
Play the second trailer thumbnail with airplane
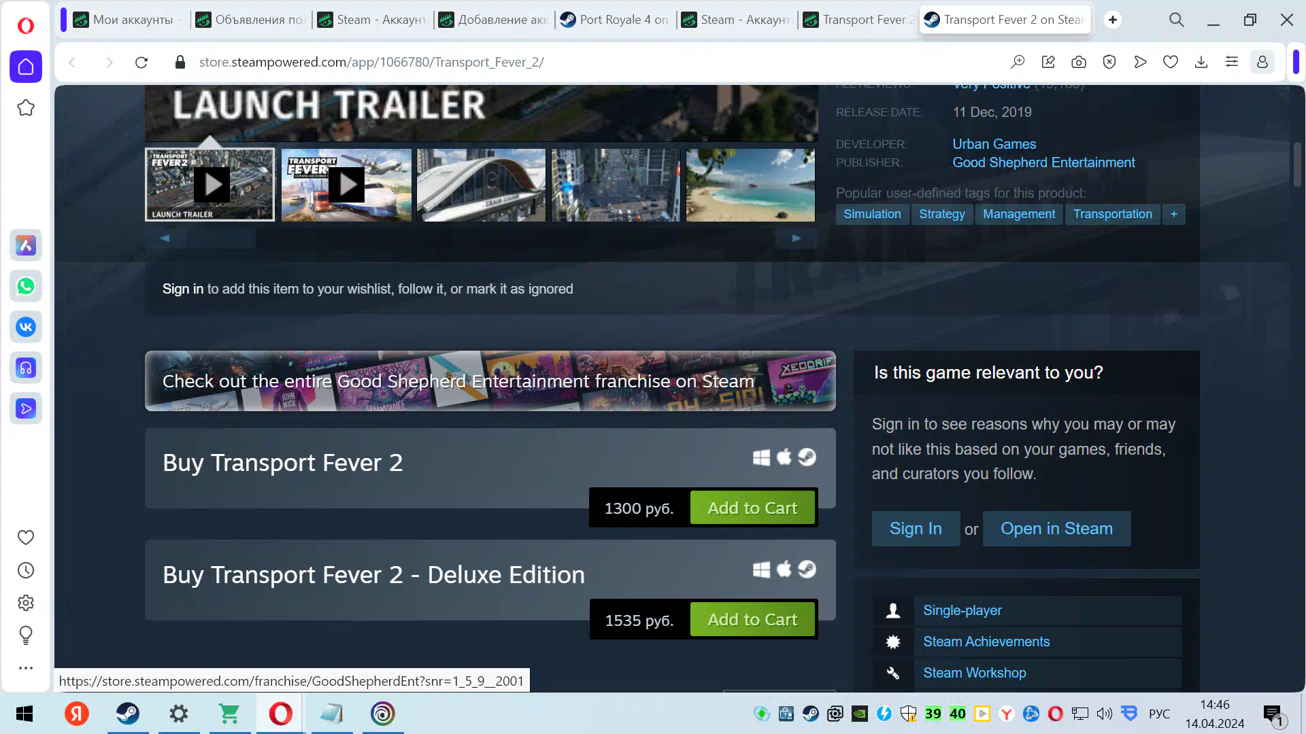[346, 185]
